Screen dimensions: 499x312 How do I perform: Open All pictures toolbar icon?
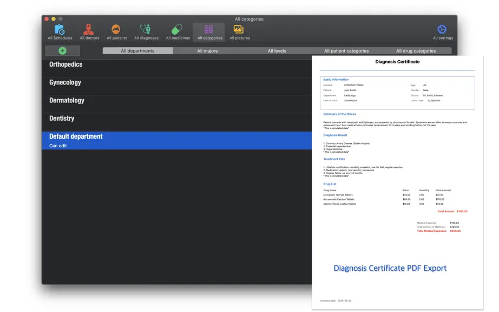(239, 32)
